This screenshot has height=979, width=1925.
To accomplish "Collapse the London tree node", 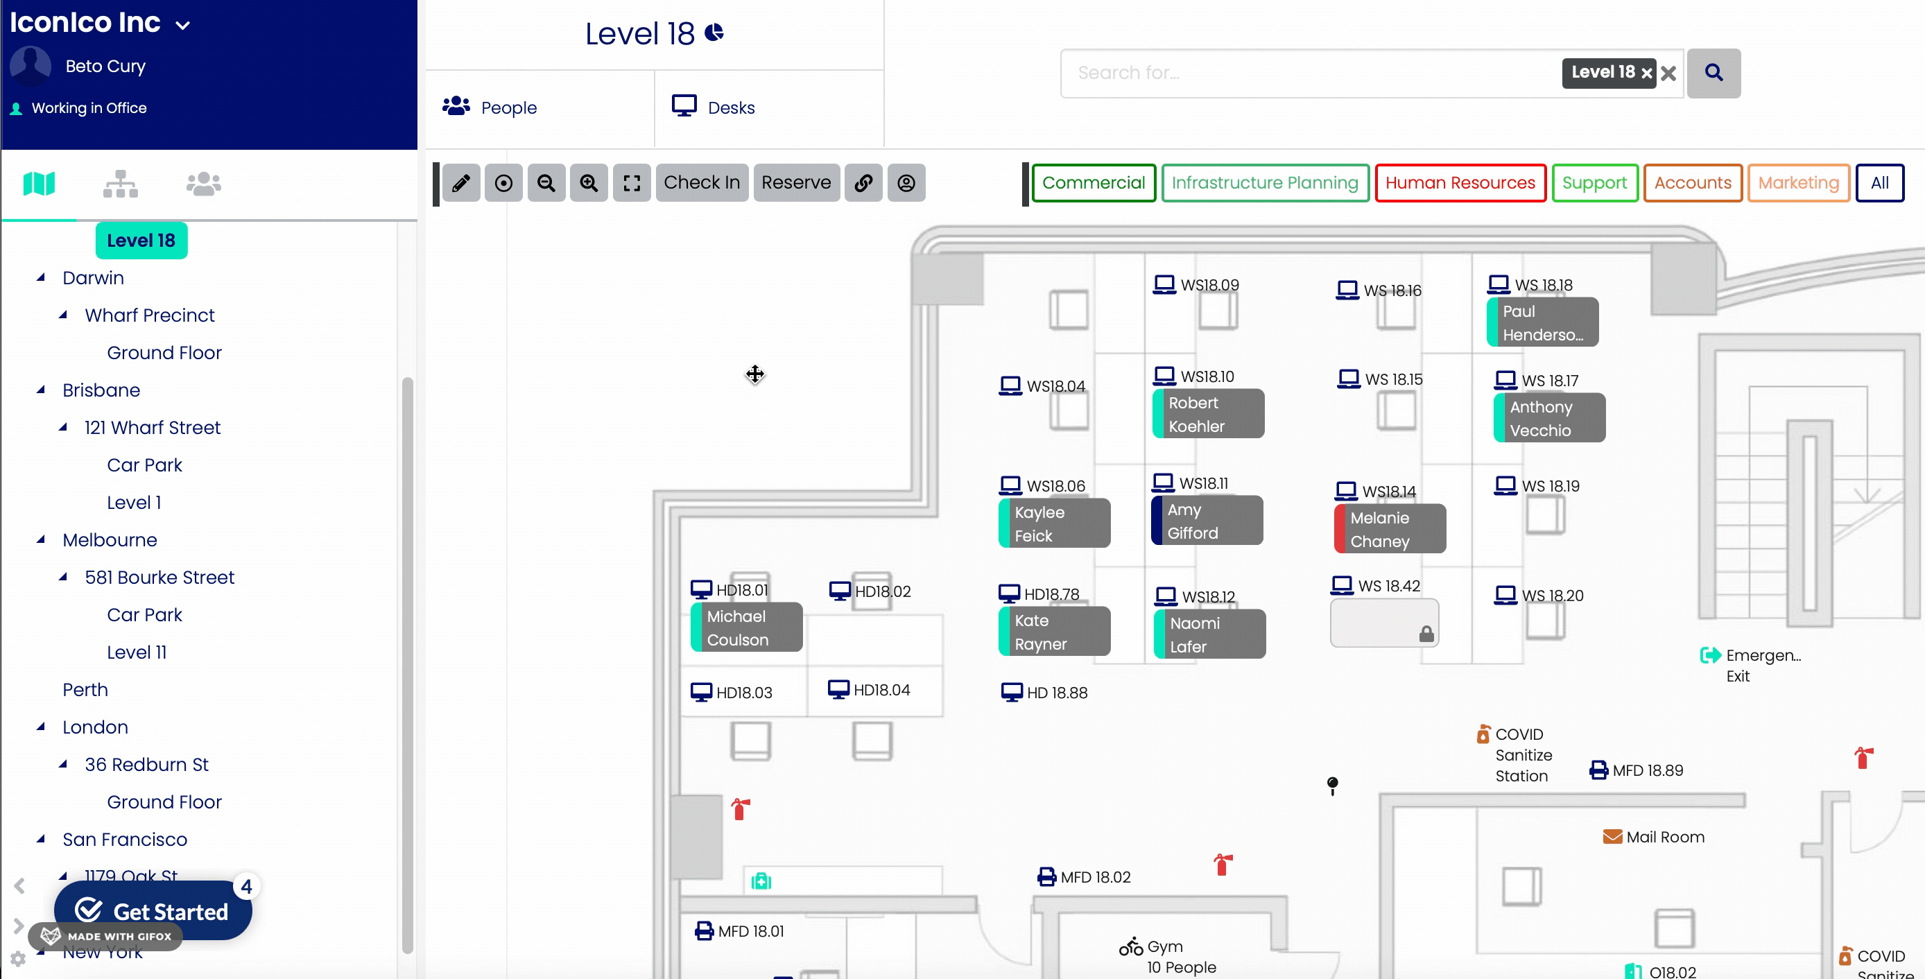I will [41, 727].
